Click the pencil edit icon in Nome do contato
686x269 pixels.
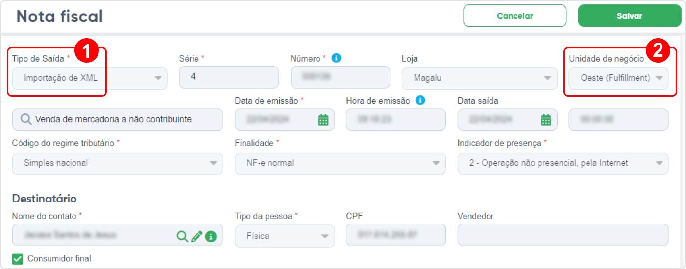(x=196, y=236)
